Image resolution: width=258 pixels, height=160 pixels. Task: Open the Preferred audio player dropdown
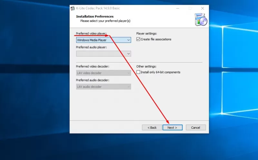[104, 54]
